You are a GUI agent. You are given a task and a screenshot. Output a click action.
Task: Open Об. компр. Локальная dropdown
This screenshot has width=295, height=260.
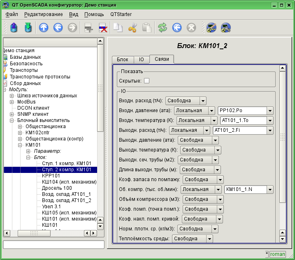(201, 189)
